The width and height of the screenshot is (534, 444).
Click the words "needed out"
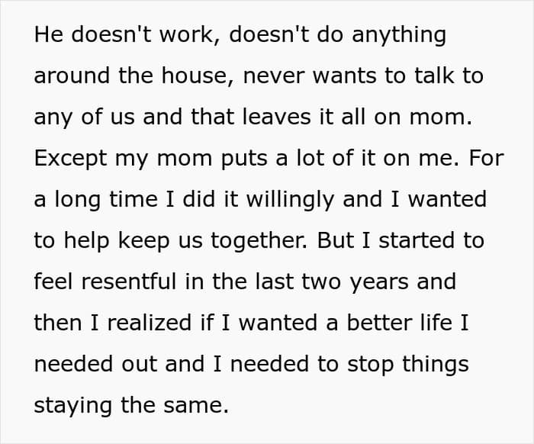tap(95, 364)
